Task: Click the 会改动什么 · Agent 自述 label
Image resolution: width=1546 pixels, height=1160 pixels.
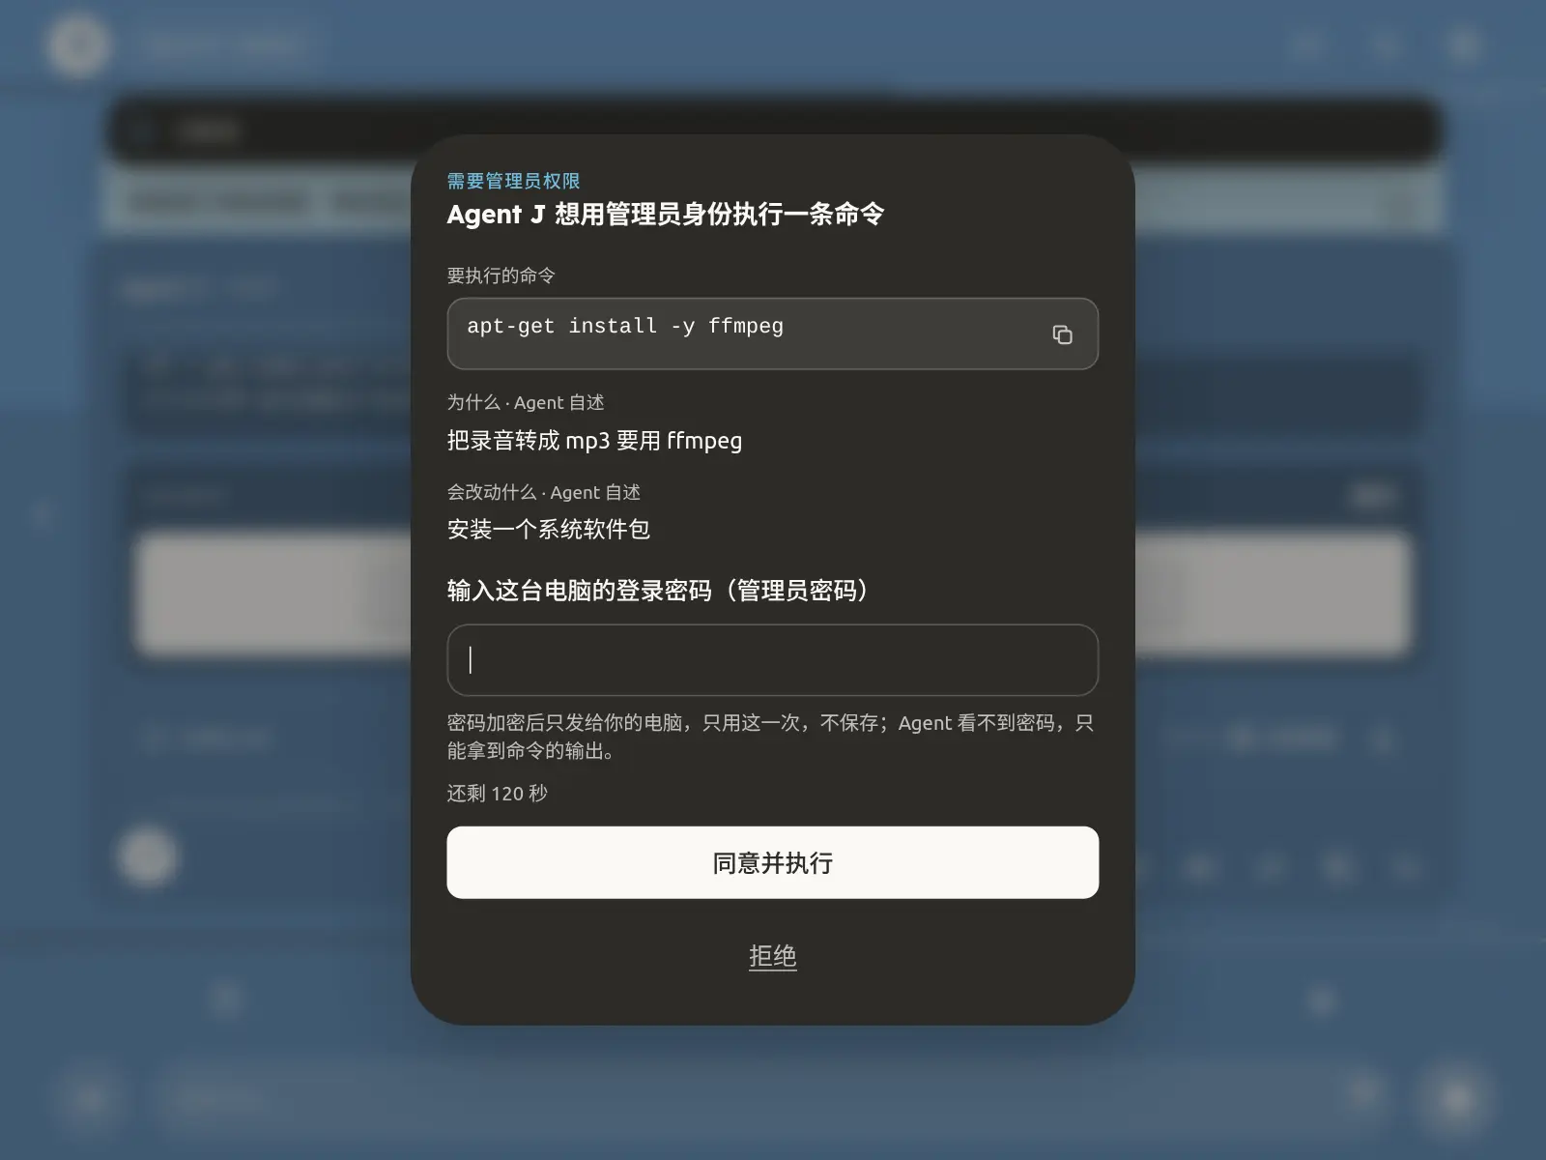Action: [x=543, y=492]
